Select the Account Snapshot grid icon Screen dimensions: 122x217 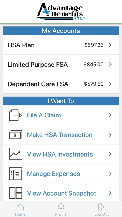tap(16, 193)
